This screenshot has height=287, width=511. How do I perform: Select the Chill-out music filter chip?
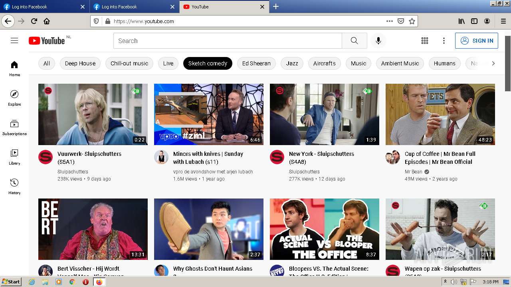pyautogui.click(x=129, y=63)
